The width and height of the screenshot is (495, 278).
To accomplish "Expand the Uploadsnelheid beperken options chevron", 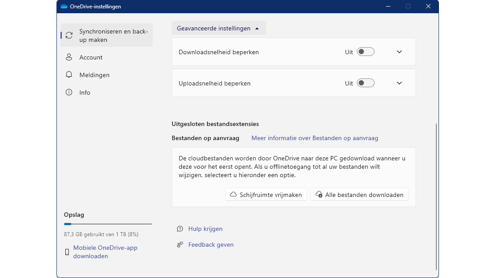I will (399, 83).
